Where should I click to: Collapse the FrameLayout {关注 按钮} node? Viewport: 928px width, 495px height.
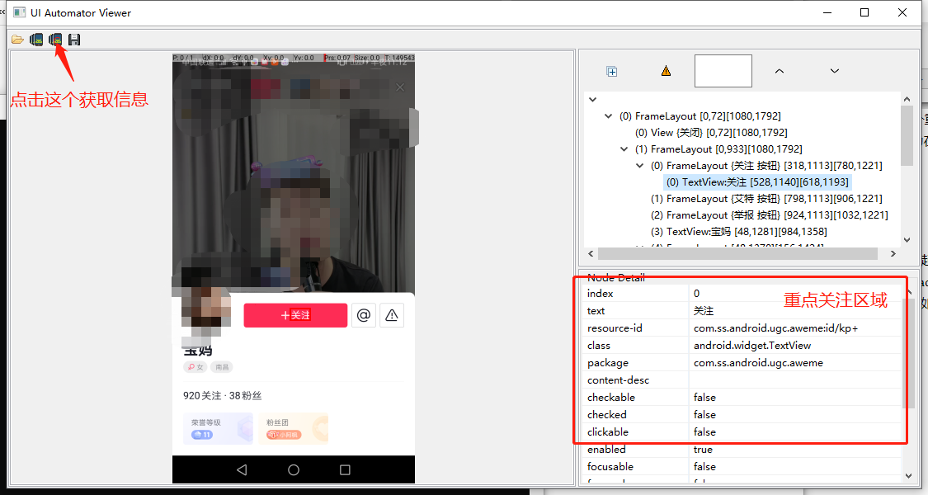tap(640, 166)
